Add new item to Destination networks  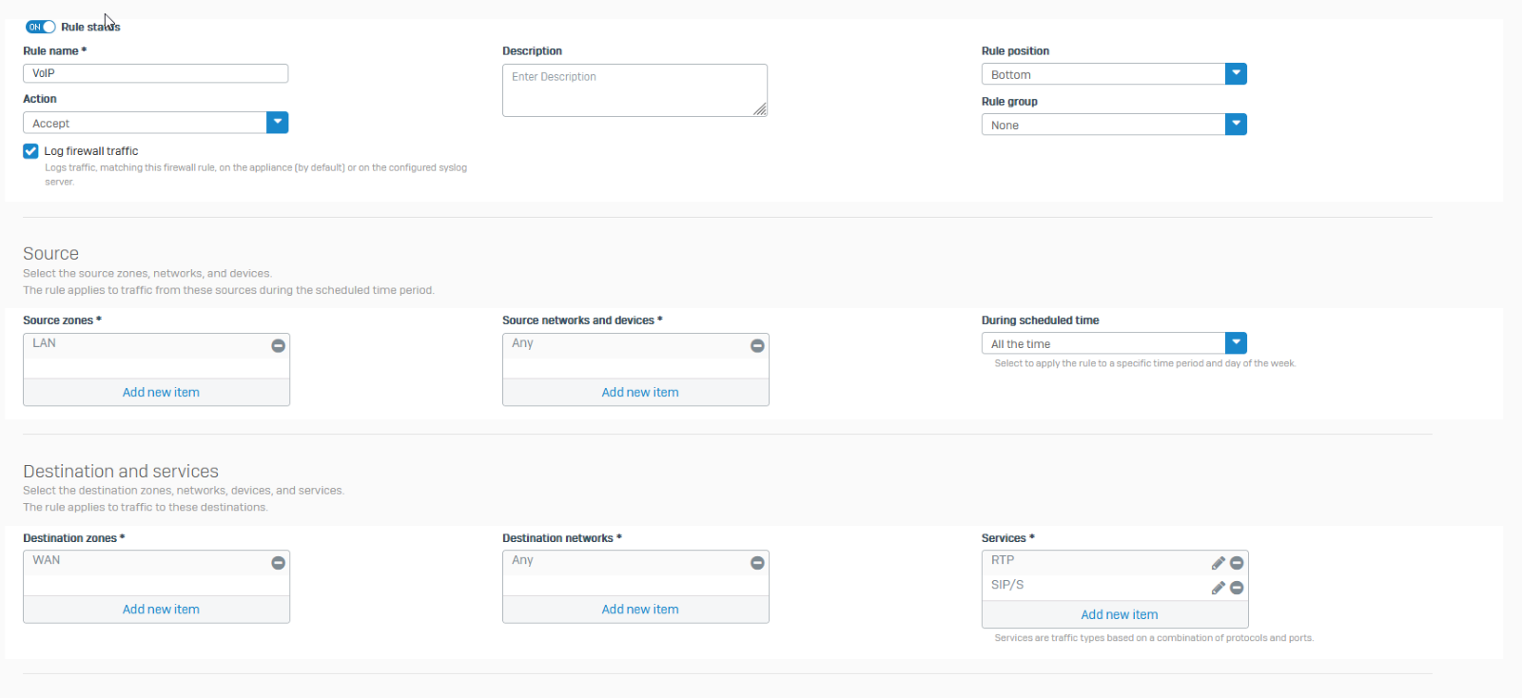pyautogui.click(x=639, y=609)
